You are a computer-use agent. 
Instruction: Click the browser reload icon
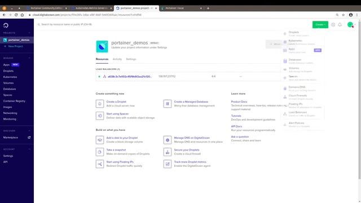[16, 15]
